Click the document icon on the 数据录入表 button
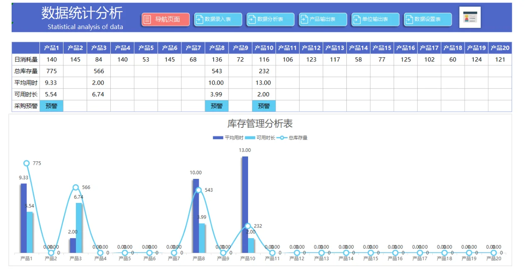This screenshot has width=531, height=276. point(199,19)
